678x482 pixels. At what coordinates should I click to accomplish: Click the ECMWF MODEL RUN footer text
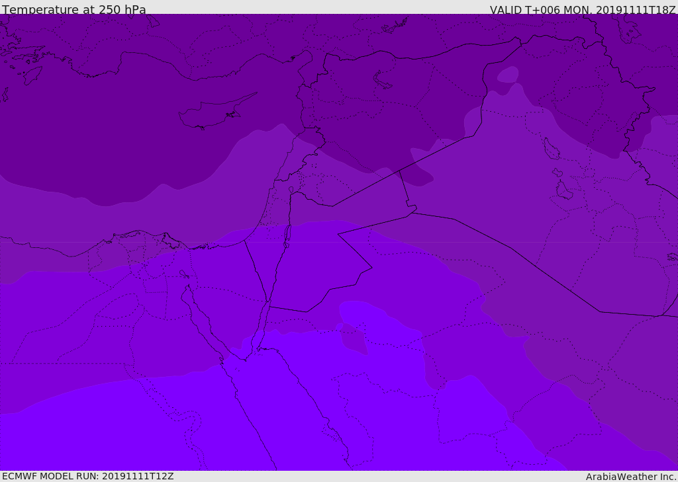point(87,476)
